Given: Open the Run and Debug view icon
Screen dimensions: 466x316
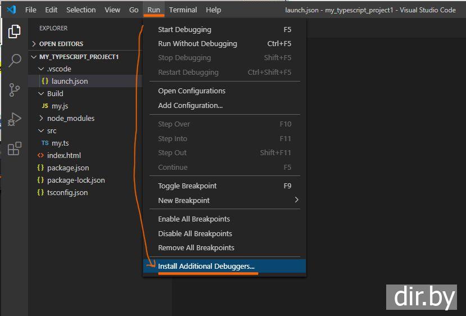Looking at the screenshot, I should pyautogui.click(x=14, y=119).
